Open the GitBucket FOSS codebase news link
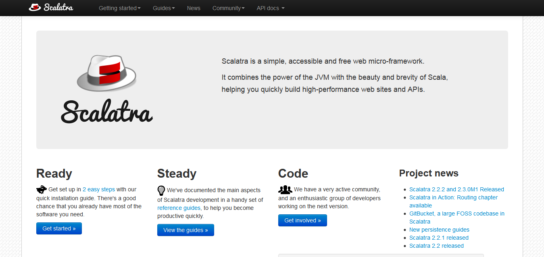Image resolution: width=544 pixels, height=257 pixels. click(x=457, y=218)
